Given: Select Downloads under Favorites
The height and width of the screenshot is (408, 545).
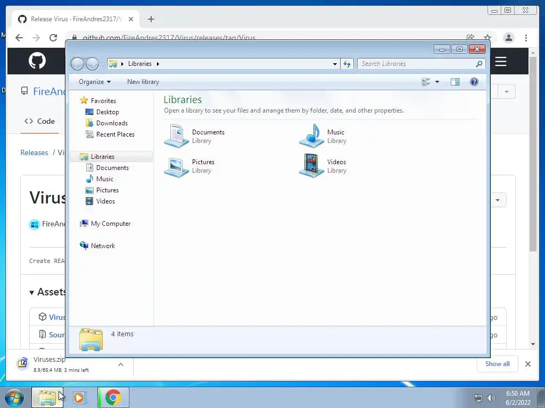Looking at the screenshot, I should point(112,123).
